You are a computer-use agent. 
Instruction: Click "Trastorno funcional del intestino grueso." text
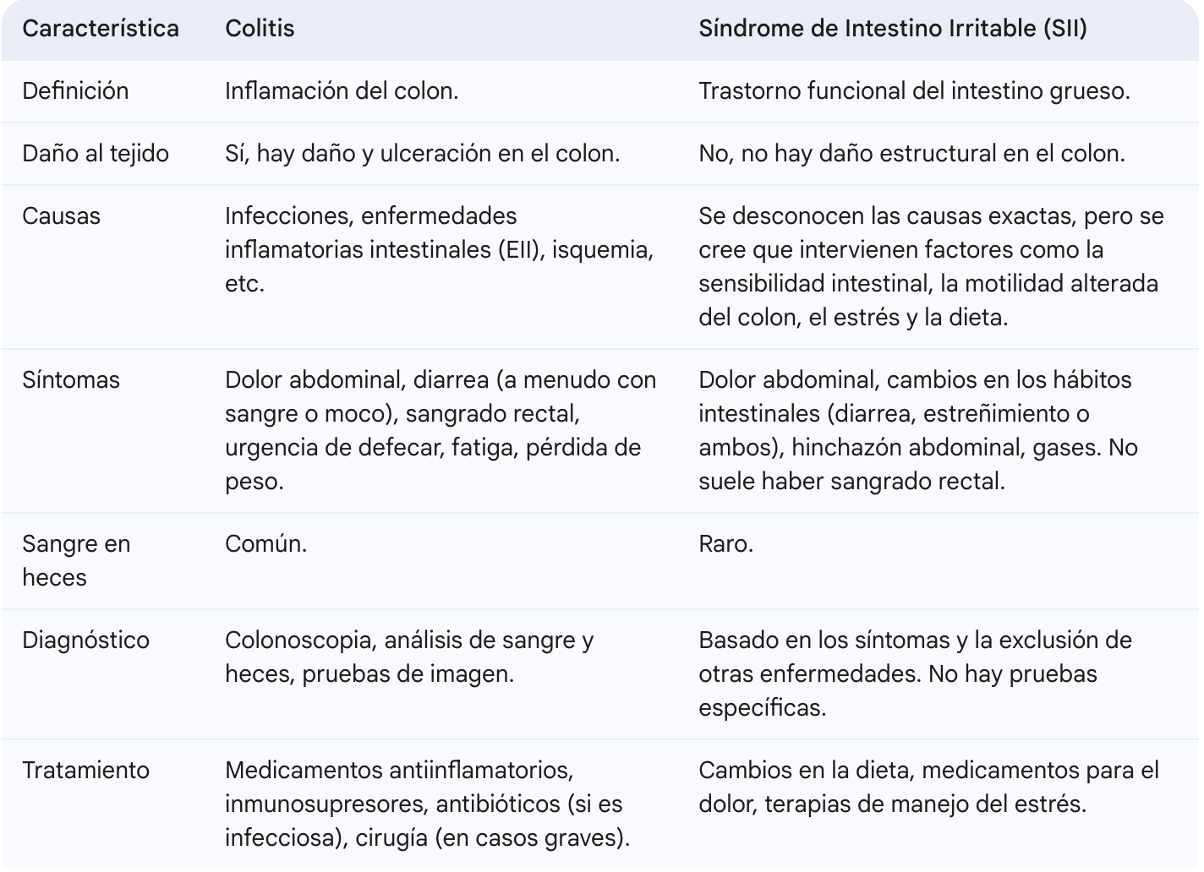click(x=914, y=91)
